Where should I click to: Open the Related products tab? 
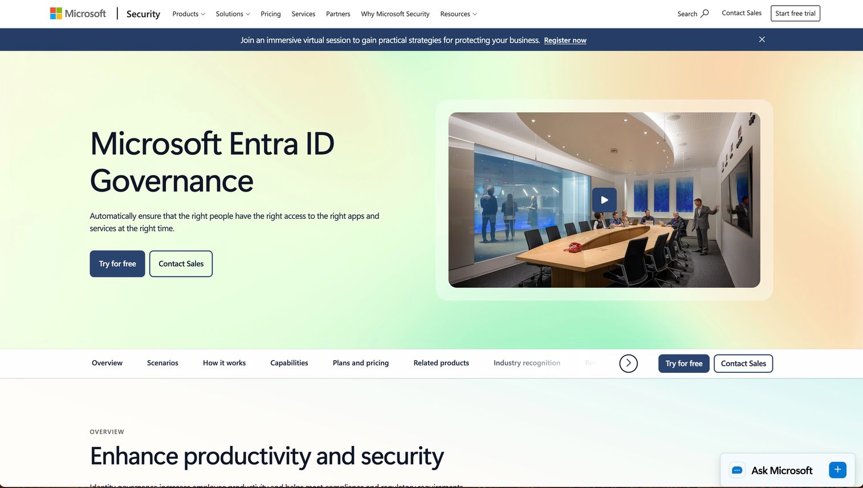tap(441, 363)
